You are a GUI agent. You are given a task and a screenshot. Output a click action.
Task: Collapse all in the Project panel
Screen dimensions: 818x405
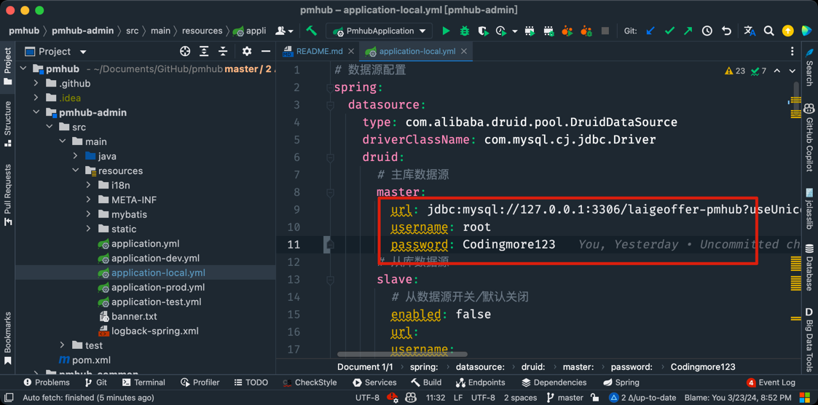click(x=223, y=52)
